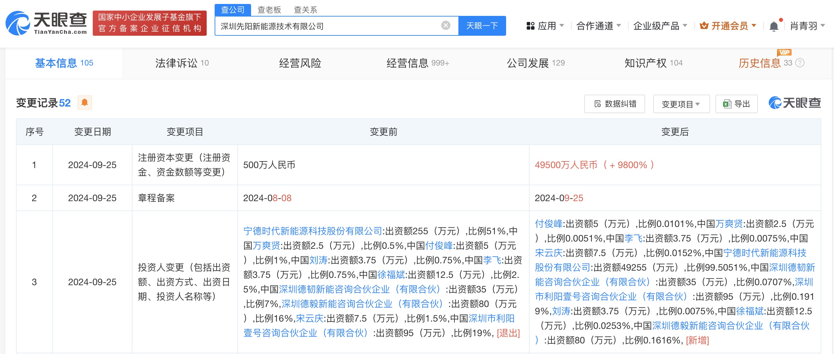Expand the 企业级产品 dropdown

pos(660,26)
